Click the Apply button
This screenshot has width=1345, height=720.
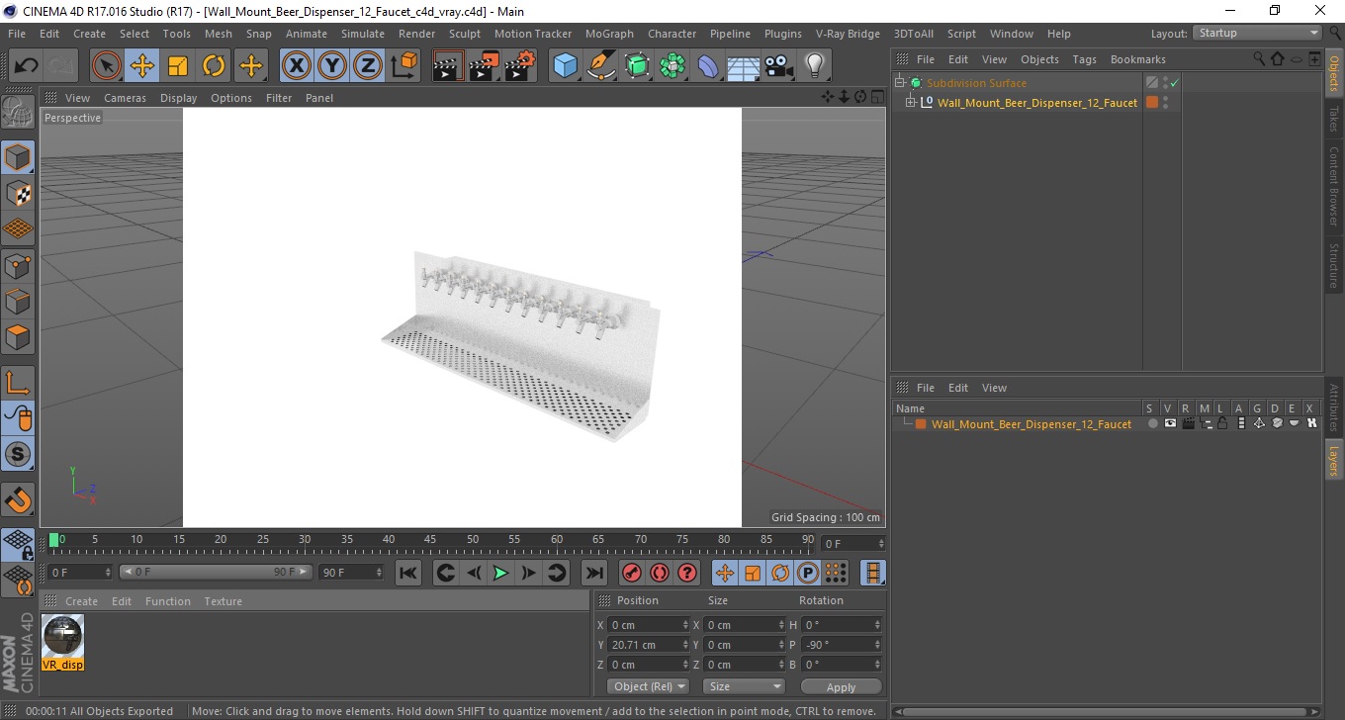(841, 686)
